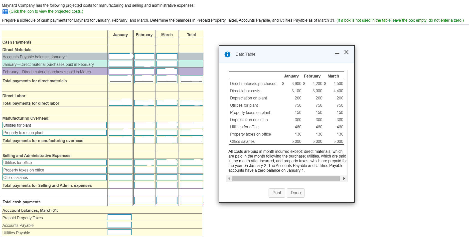The image size is (469, 244).
Task: Click the data table scrollbar left arrow
Action: pos(229,179)
